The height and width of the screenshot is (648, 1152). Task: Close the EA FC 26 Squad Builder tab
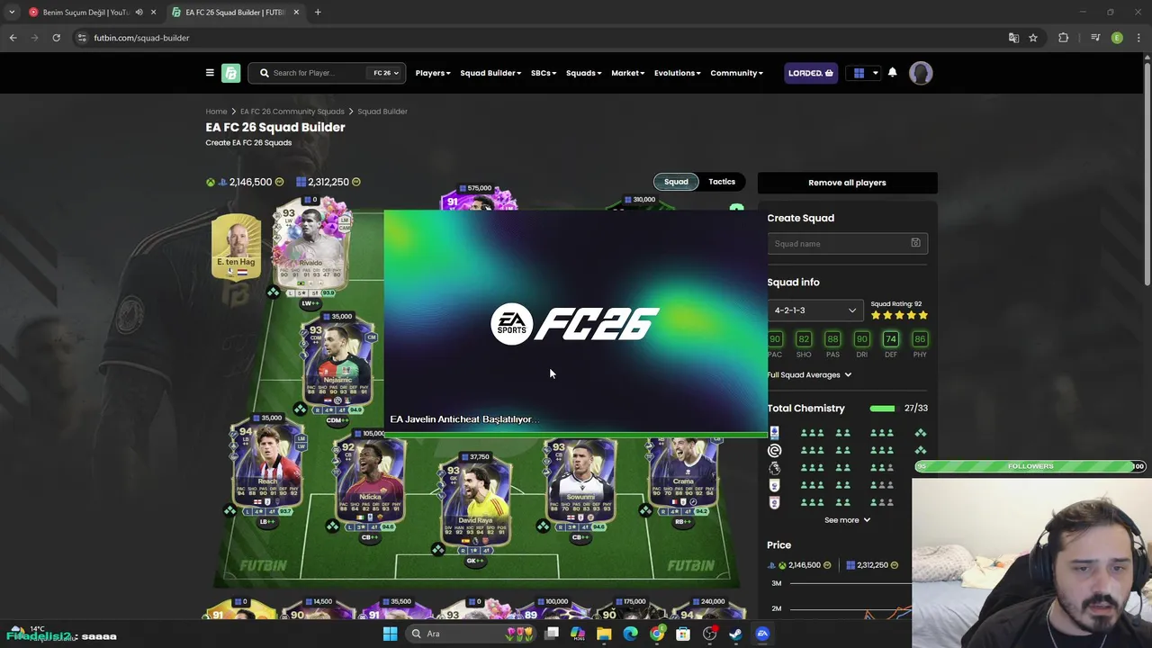(296, 13)
